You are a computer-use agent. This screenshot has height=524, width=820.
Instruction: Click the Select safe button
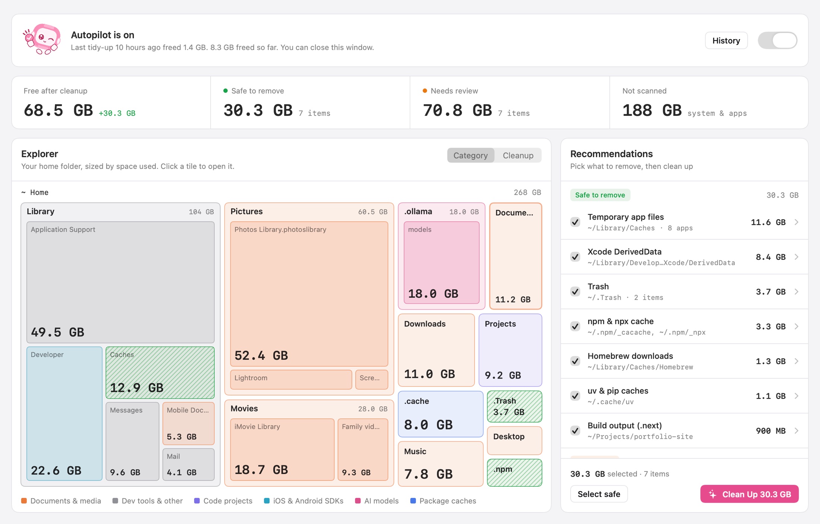(x=599, y=494)
